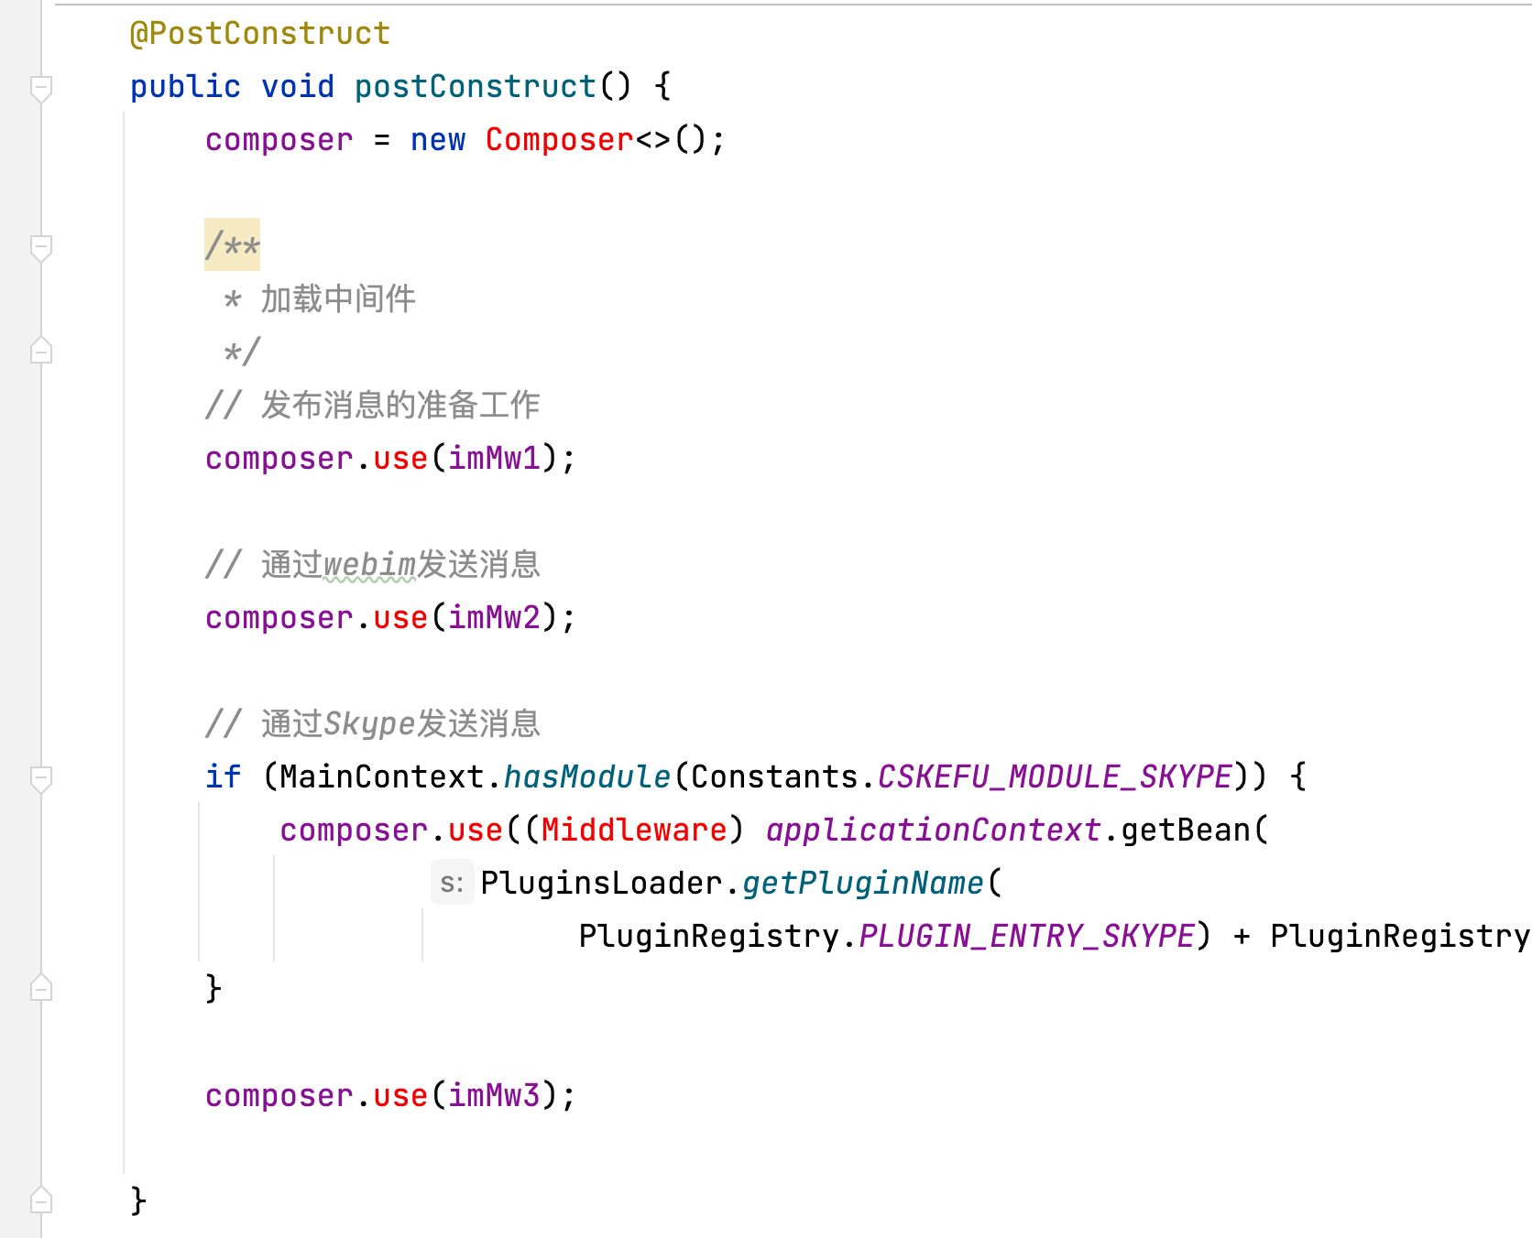This screenshot has height=1238, width=1532.
Task: Place cursor on the imMw2 argument
Action: (x=495, y=616)
